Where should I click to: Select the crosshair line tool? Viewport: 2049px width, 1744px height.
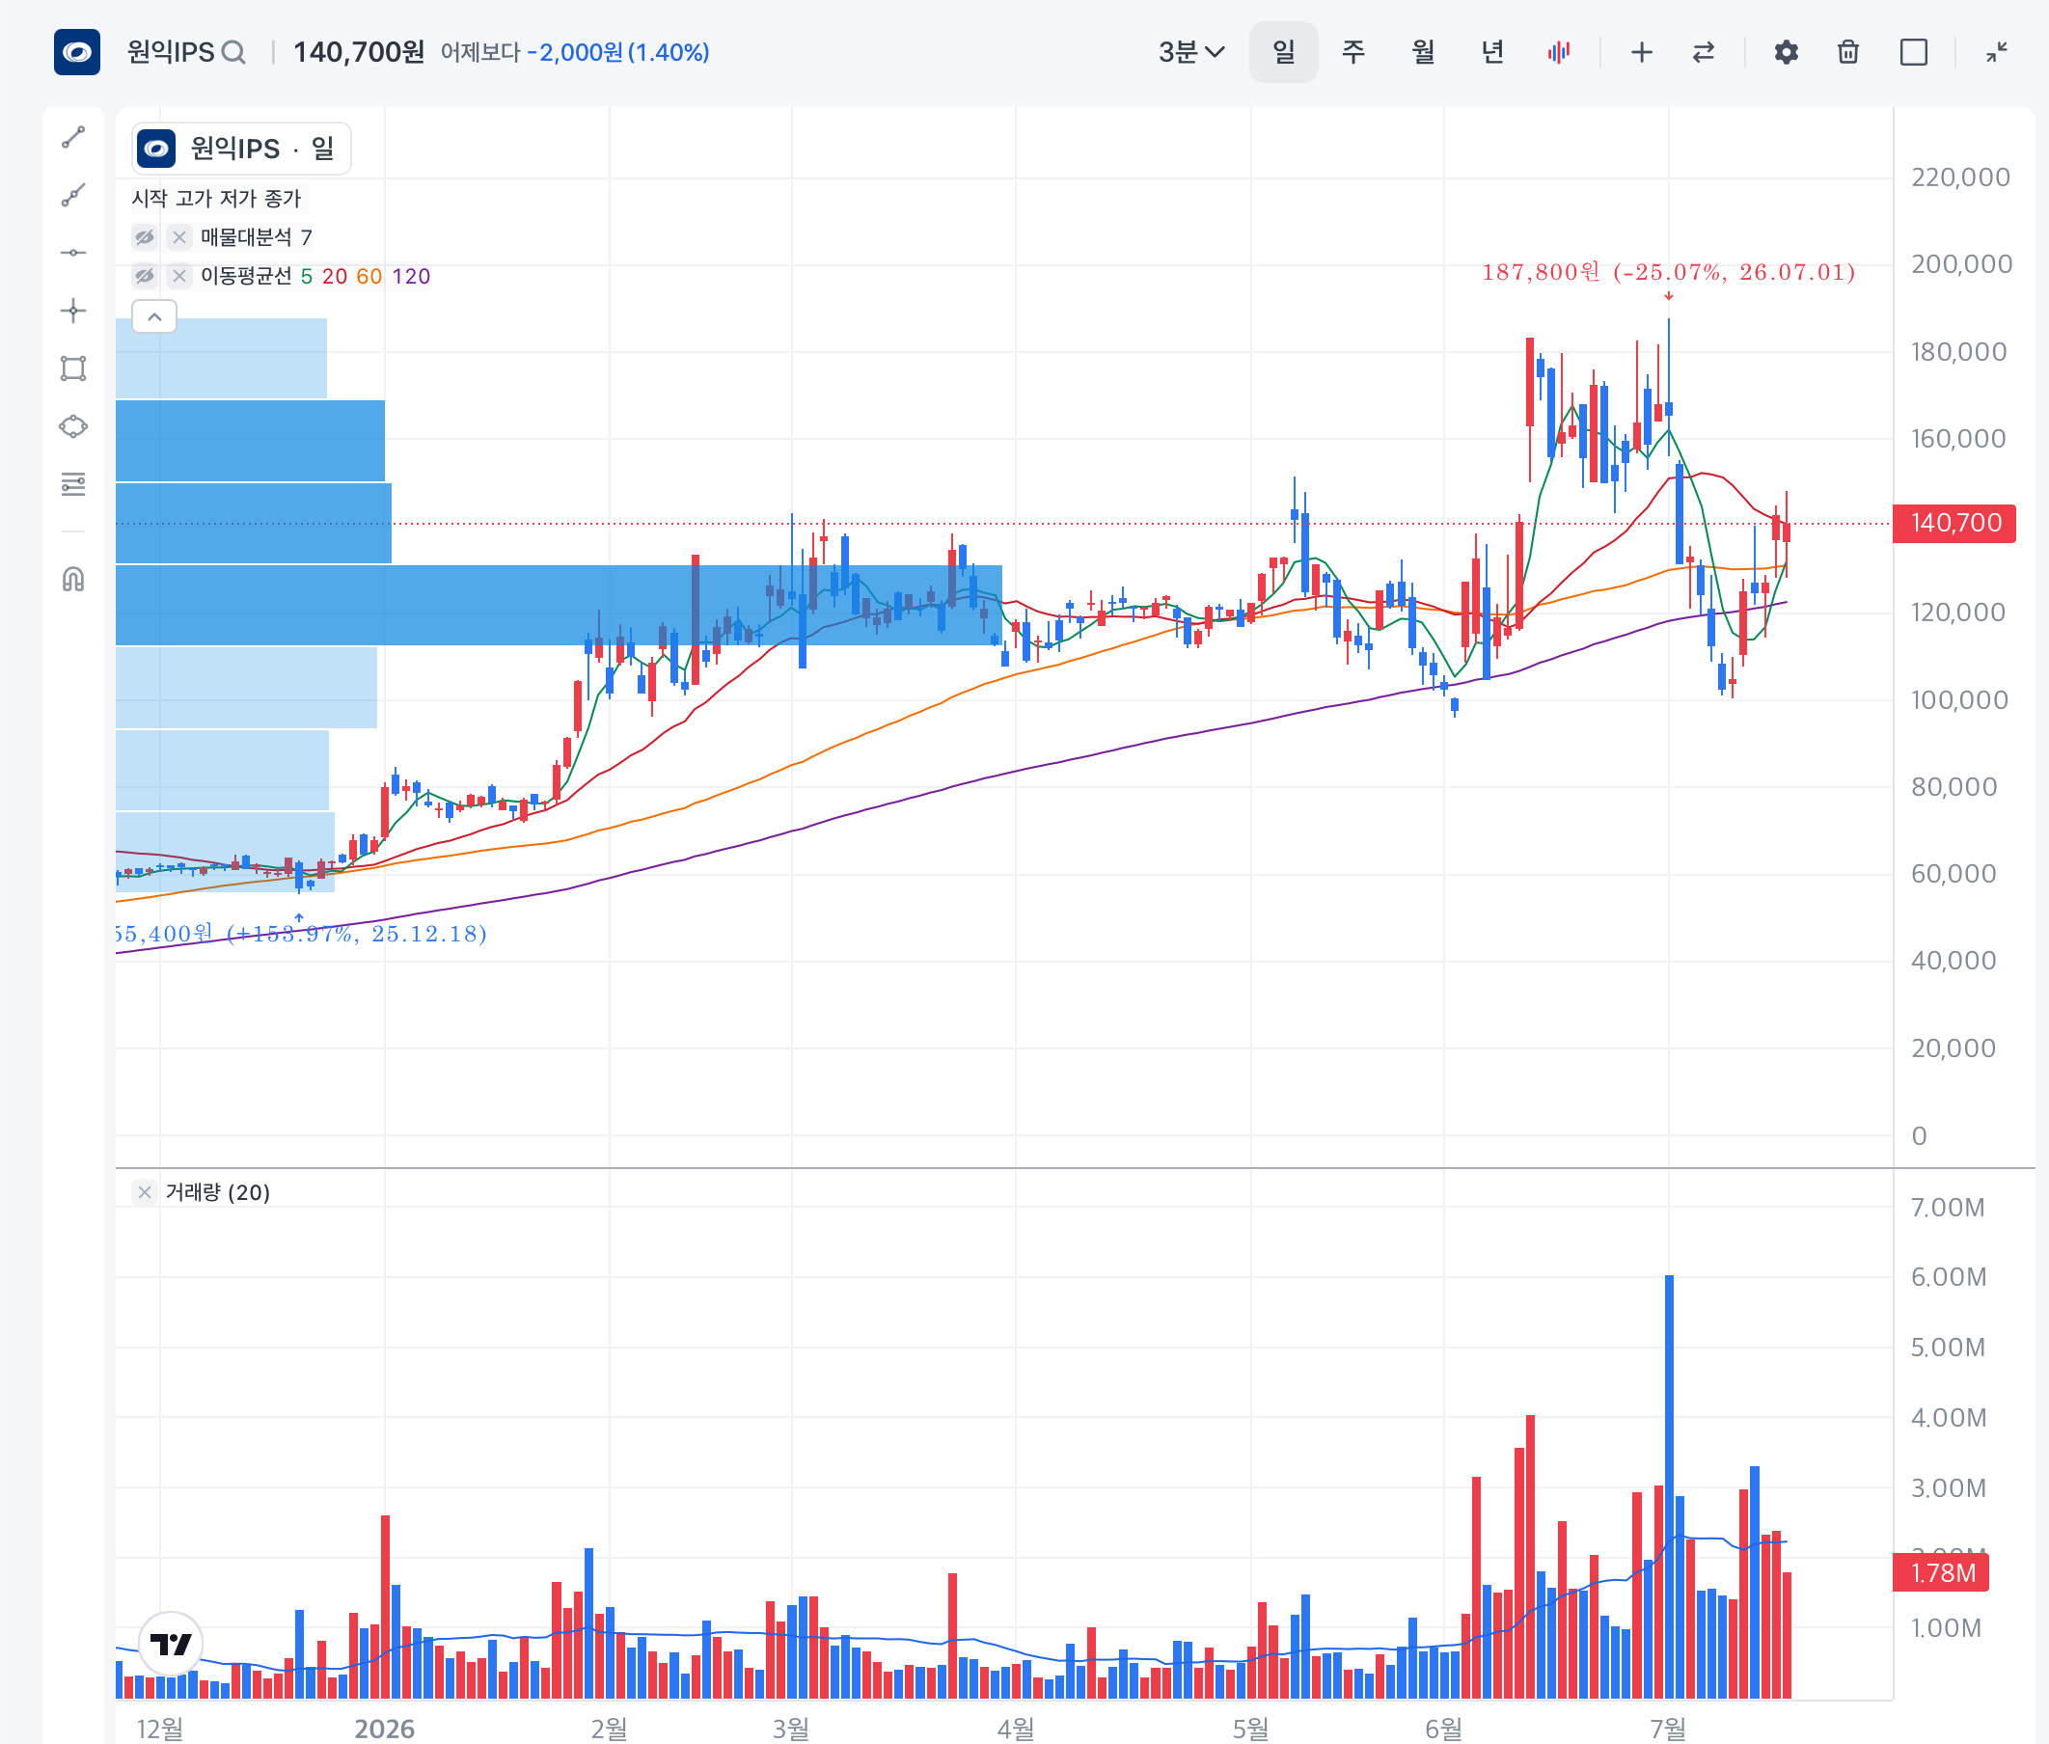click(73, 311)
